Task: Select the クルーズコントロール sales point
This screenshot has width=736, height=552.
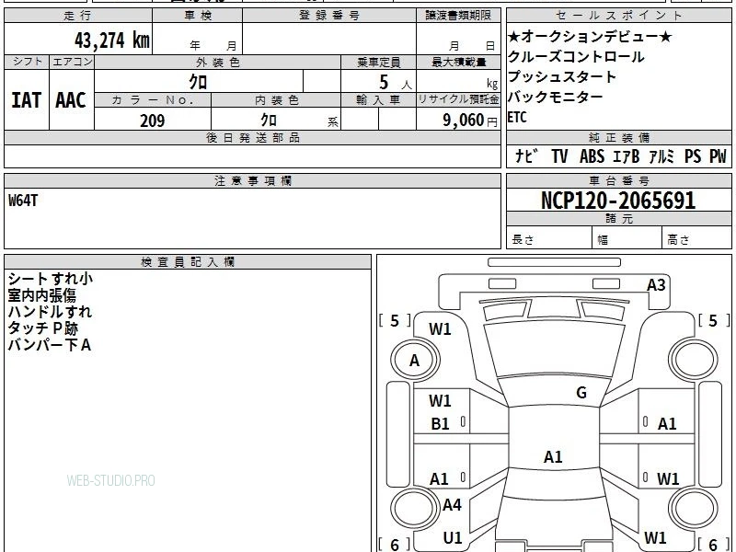Action: [x=576, y=57]
